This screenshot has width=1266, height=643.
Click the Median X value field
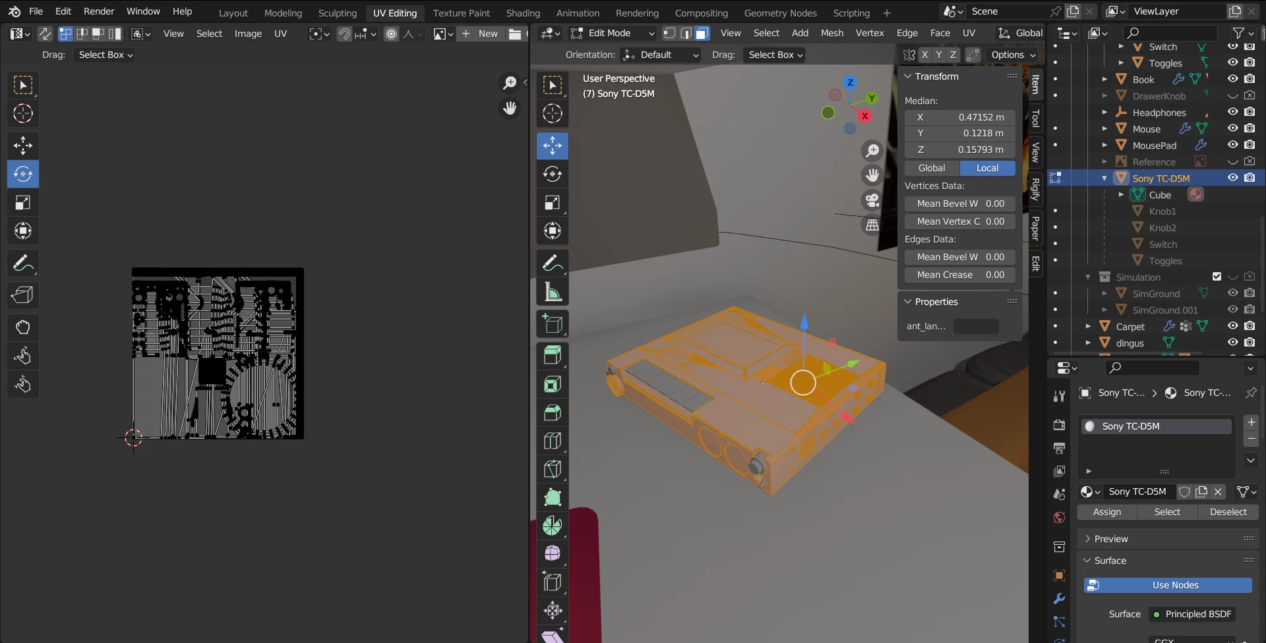(960, 117)
